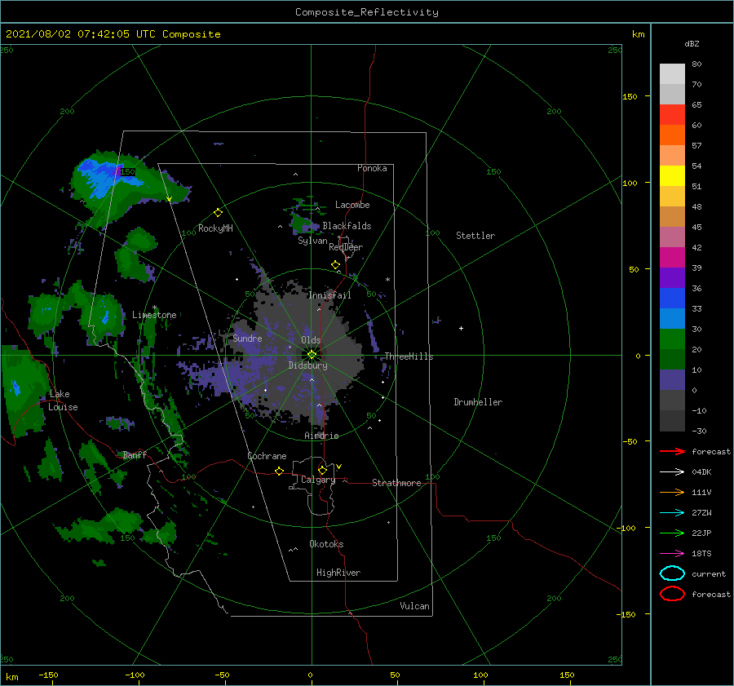Click the red forecast arrow in legend
Image resolution: width=734 pixels, height=686 pixels.
click(x=672, y=451)
